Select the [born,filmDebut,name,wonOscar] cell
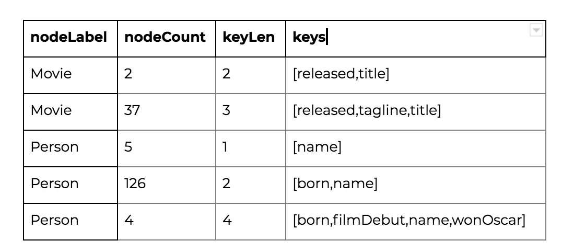Screen dimensions: 562x252 [x=416, y=222]
